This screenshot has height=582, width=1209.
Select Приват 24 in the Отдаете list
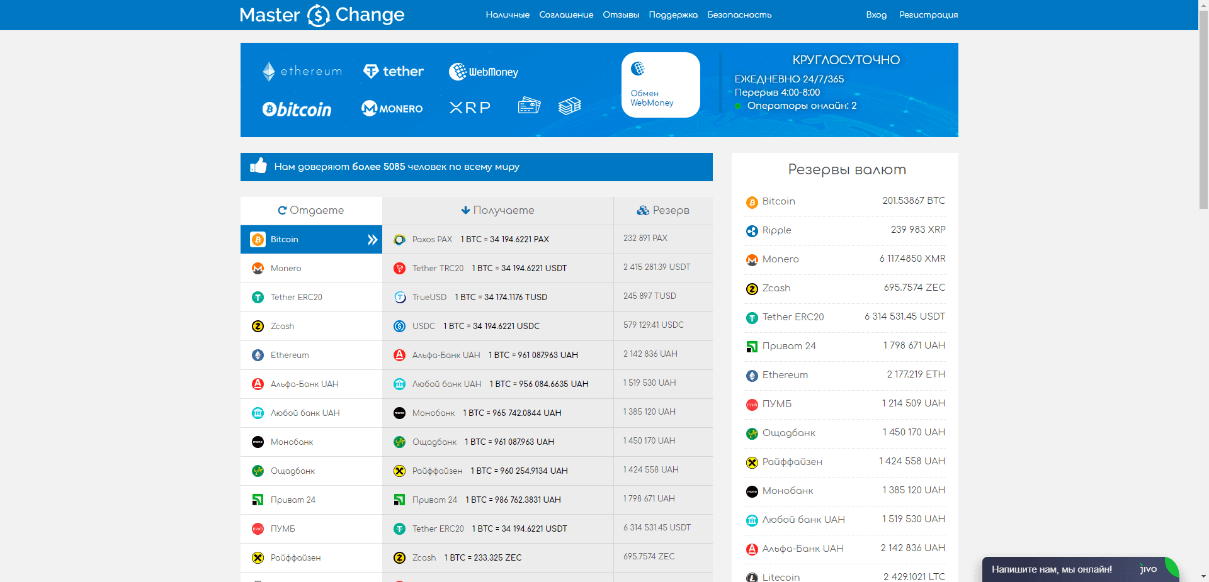293,500
